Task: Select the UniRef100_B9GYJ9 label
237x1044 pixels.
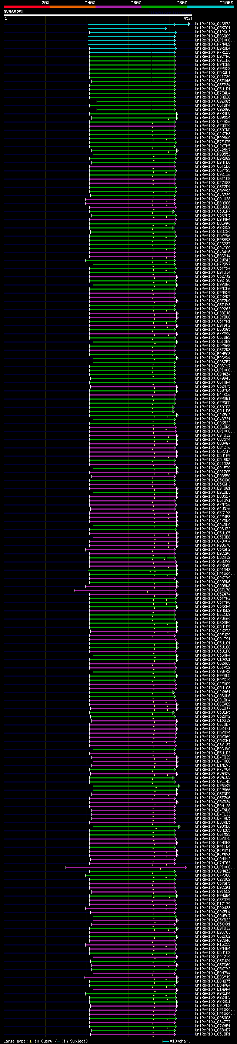Action: tap(212, 977)
